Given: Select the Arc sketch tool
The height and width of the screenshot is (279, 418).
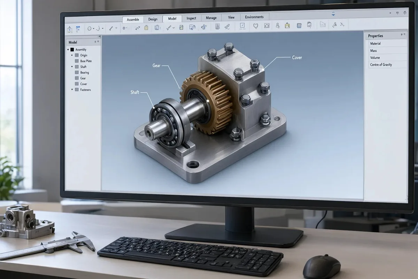Looking at the screenshot, I should coord(98,28).
